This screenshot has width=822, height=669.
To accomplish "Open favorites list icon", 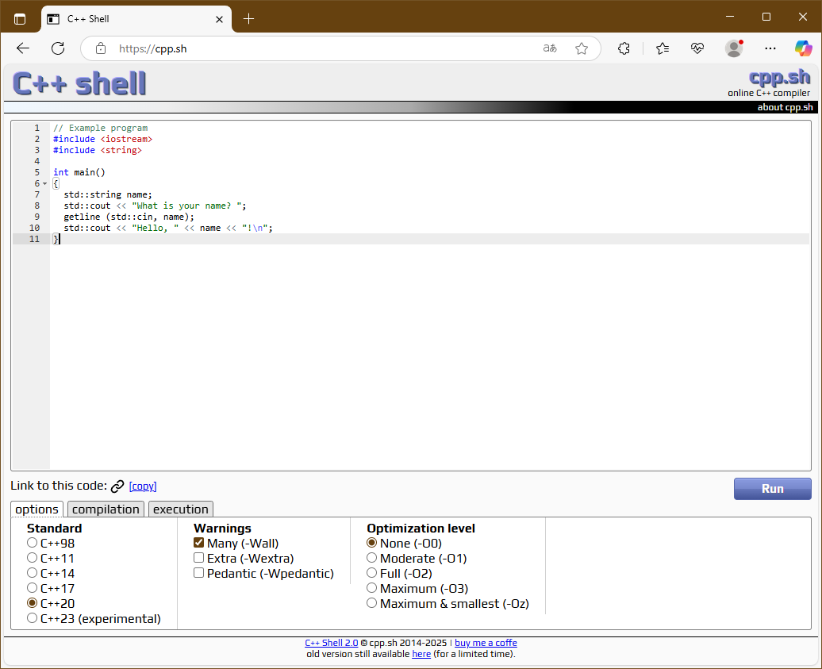I will pyautogui.click(x=662, y=48).
